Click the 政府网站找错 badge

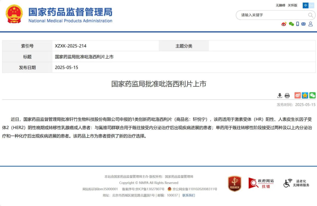261,183
